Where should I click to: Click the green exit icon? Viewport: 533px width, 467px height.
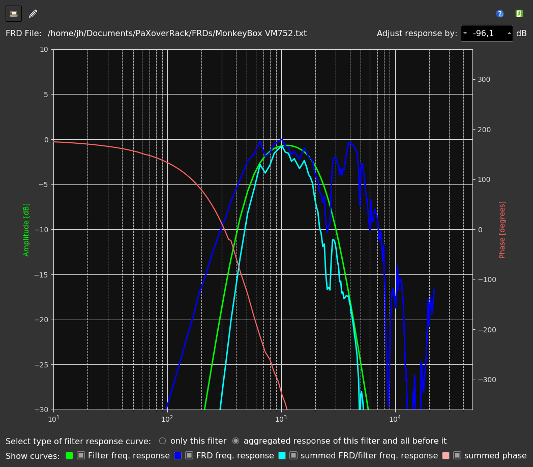519,14
